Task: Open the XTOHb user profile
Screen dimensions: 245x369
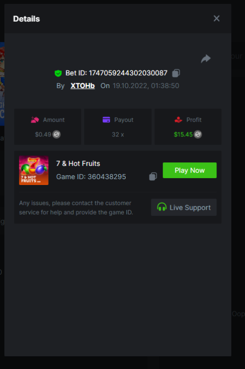Action: pos(82,86)
